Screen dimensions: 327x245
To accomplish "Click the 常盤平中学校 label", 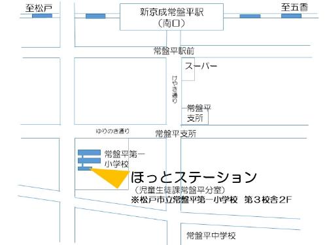I will tap(211, 235).
